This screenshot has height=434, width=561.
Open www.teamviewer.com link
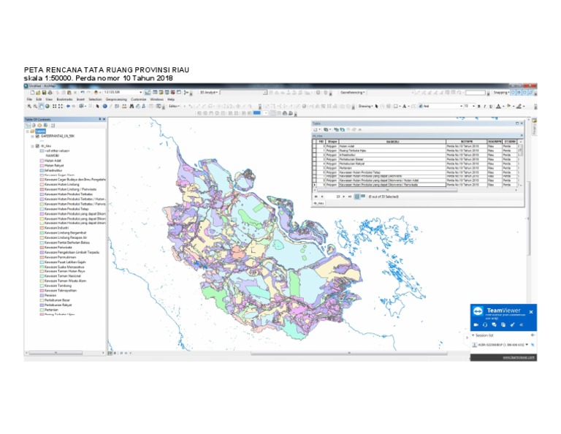coord(519,358)
